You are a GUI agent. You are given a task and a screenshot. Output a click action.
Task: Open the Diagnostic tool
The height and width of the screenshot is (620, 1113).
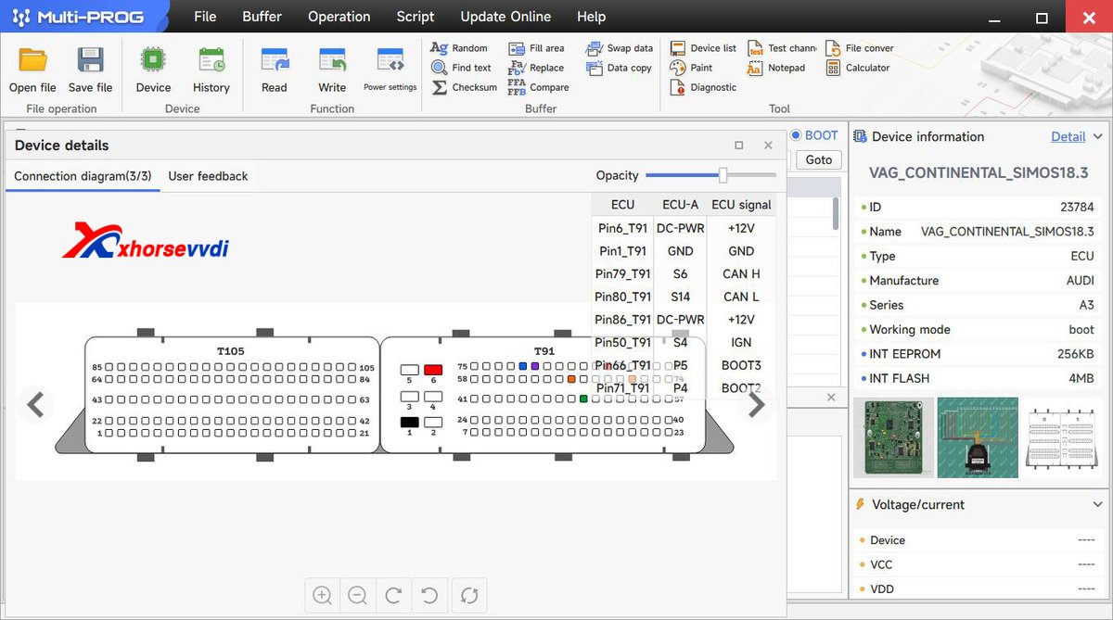click(704, 86)
